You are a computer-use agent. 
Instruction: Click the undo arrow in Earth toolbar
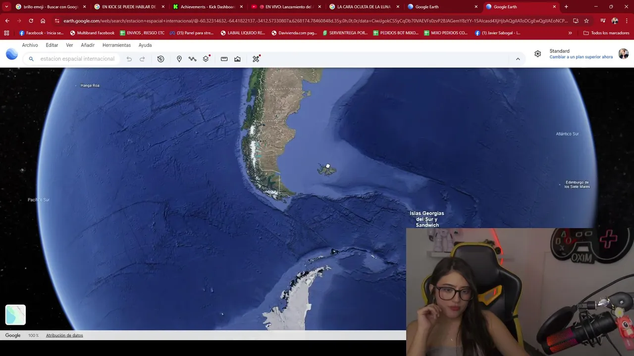129,59
